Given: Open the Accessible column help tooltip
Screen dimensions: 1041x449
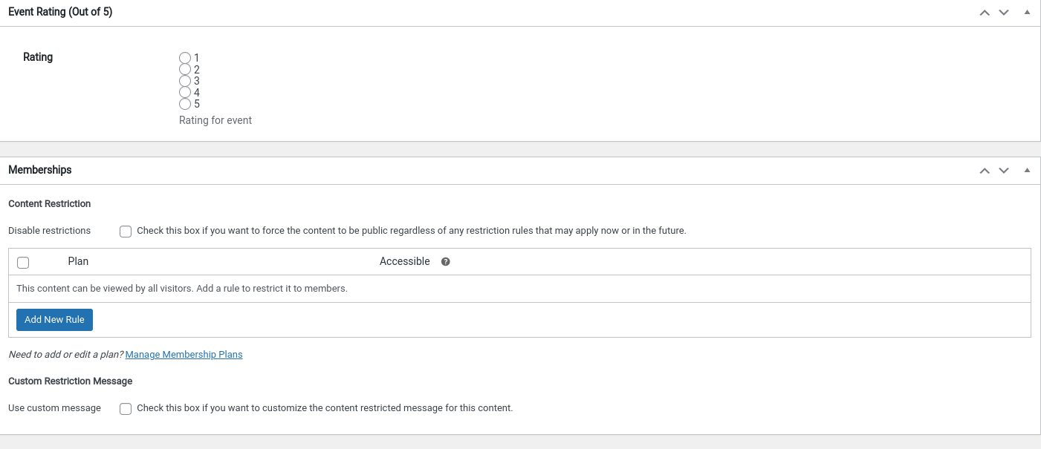Looking at the screenshot, I should [444, 261].
